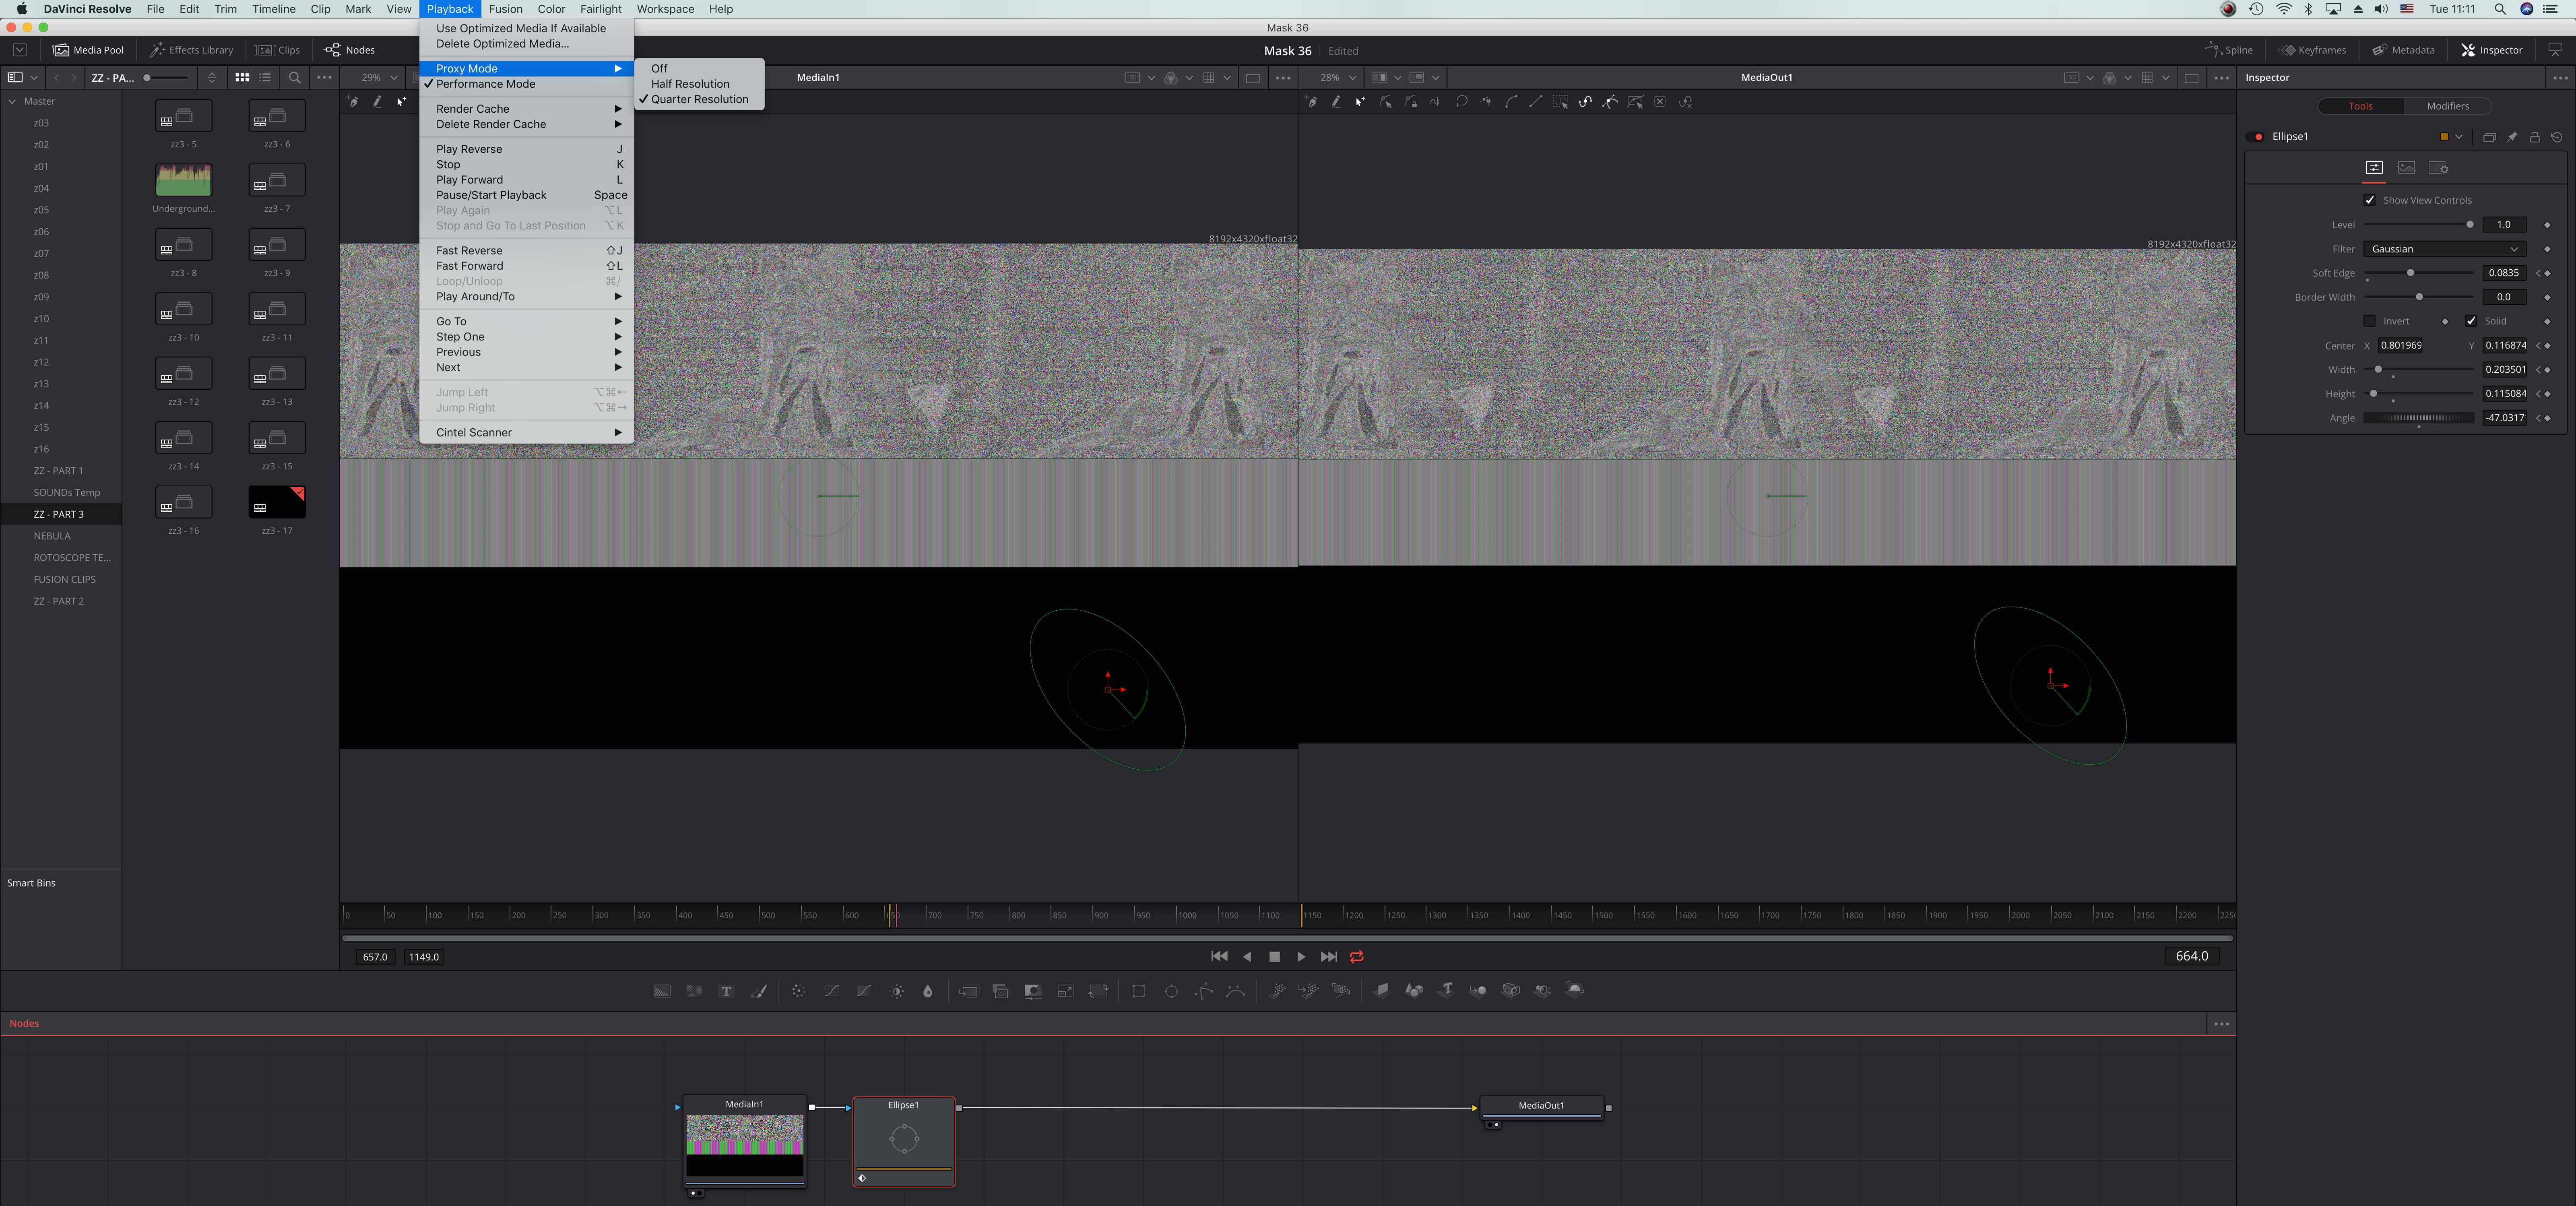Viewport: 2576px width, 1206px height.
Task: Toggle keyframe for Level parameter
Action: [x=2547, y=225]
